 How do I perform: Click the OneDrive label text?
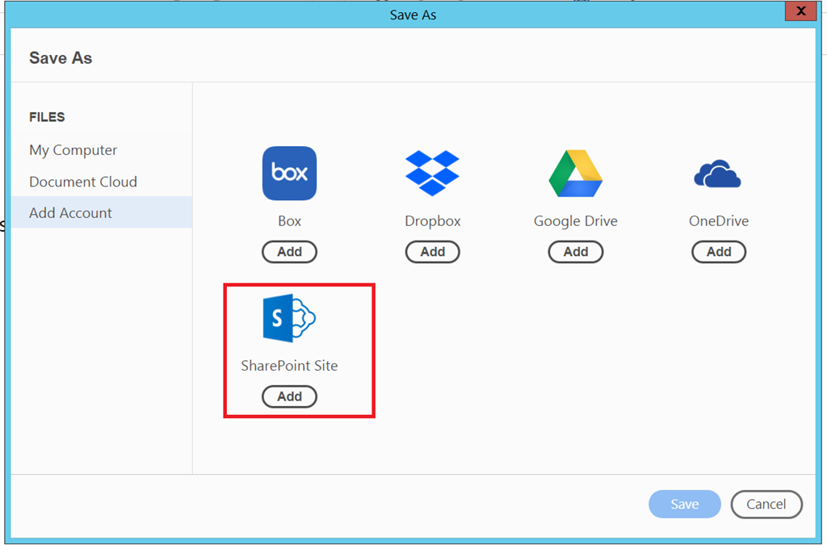[719, 221]
